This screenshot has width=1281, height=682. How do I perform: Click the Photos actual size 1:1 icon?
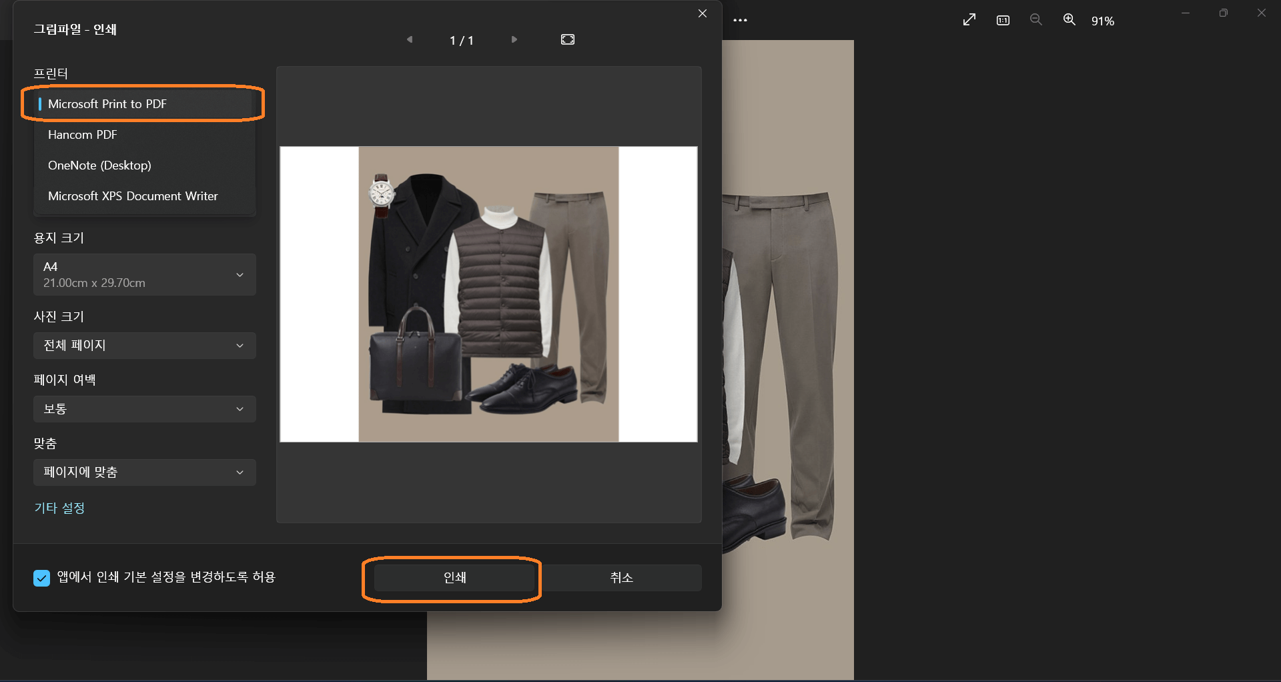1003,20
